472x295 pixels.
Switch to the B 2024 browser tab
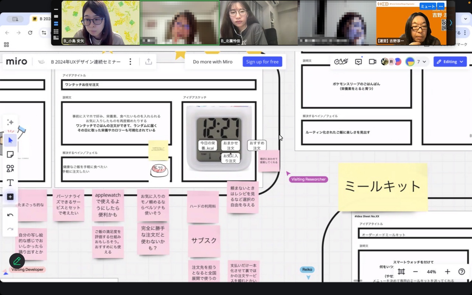(41, 19)
